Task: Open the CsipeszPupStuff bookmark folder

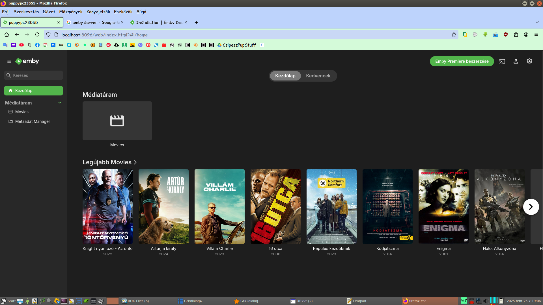Action: [x=236, y=45]
